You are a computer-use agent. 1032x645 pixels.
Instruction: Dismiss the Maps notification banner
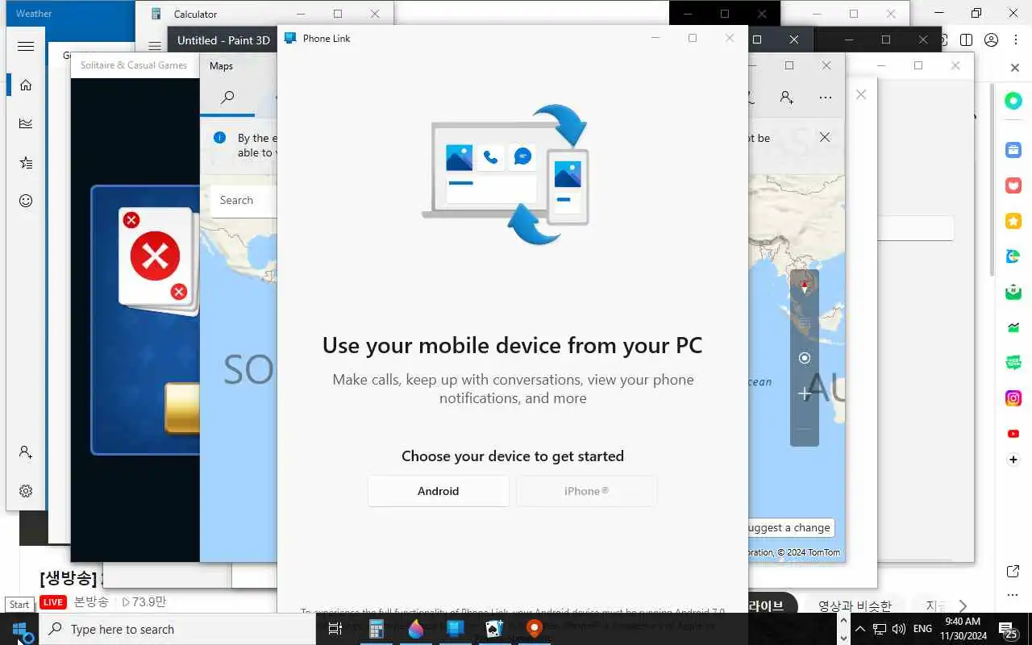click(825, 137)
